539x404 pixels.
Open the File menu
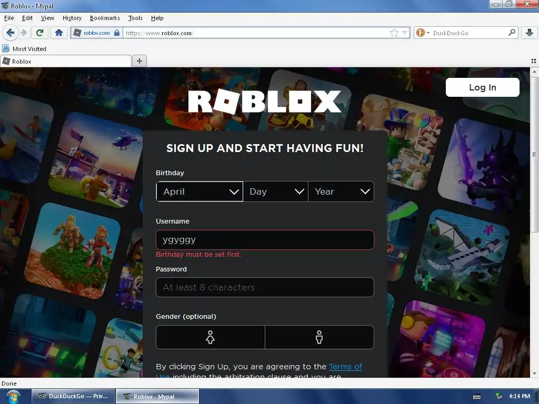[9, 18]
